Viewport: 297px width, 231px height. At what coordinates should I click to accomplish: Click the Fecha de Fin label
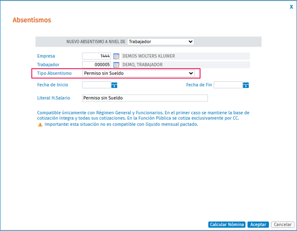(199, 85)
